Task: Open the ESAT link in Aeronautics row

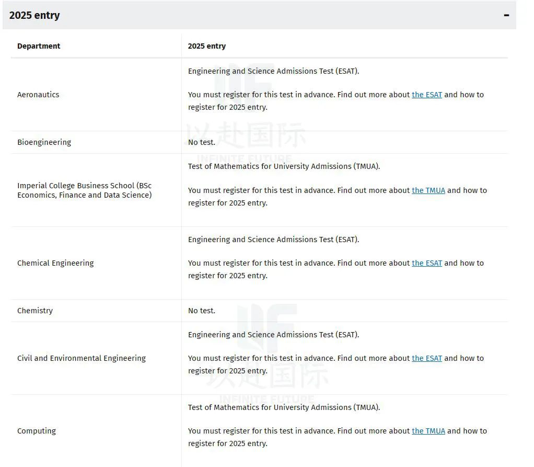Action: click(x=427, y=95)
